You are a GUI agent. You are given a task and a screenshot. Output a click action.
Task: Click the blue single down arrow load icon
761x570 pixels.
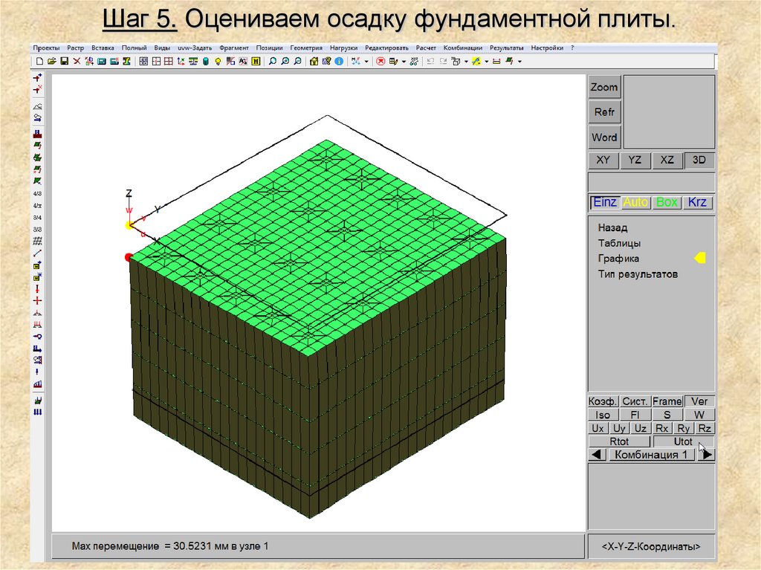coord(37,372)
